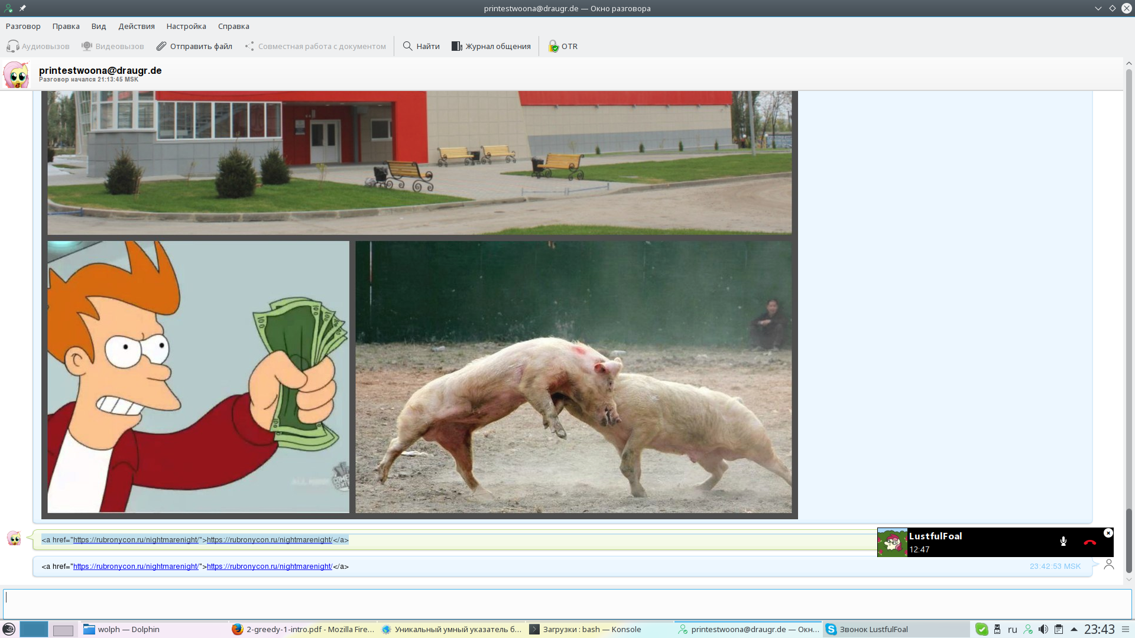Click own user icon beside last message
The height and width of the screenshot is (638, 1135).
pos(1109,564)
